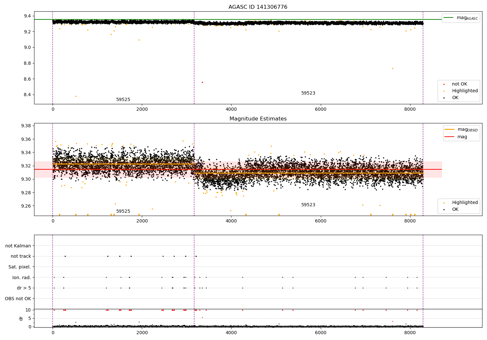Click the 9.36 y-axis tick label

pyautogui.click(x=26, y=140)
